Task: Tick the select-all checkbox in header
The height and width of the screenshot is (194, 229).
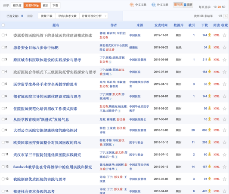Action: [3, 25]
